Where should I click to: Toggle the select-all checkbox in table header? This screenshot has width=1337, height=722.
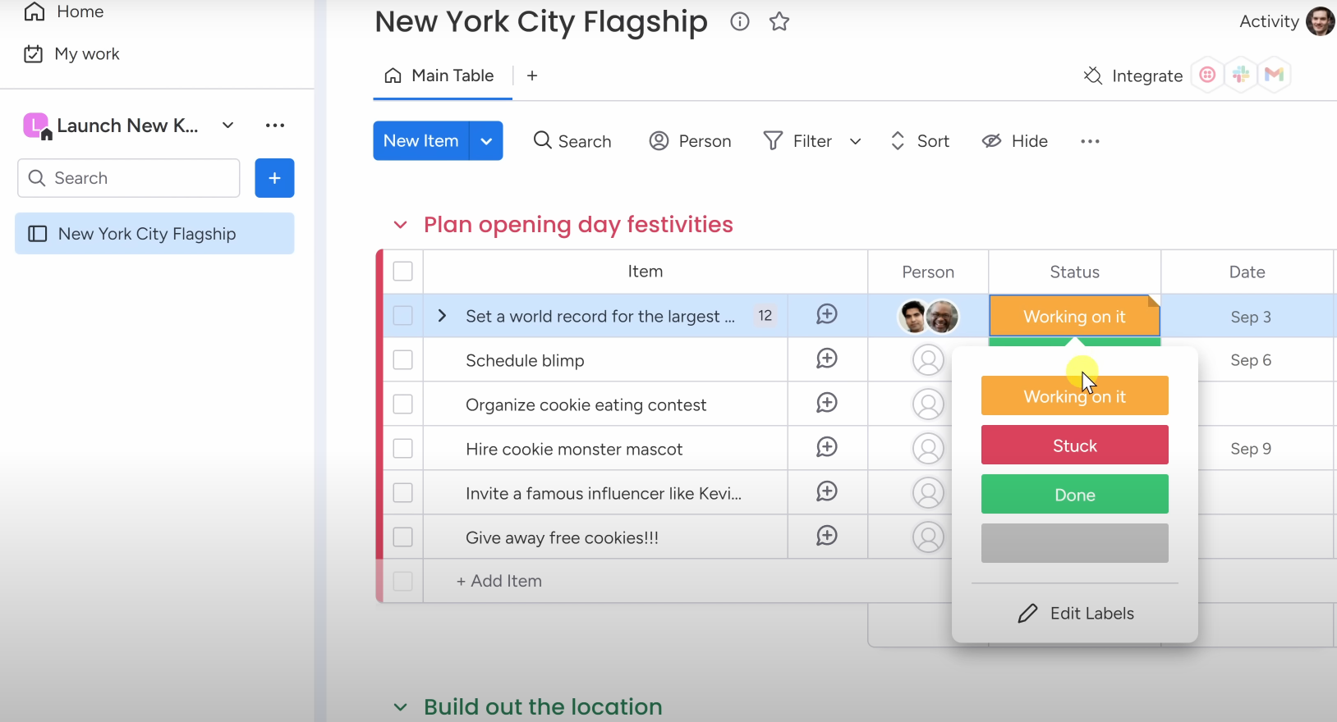402,272
